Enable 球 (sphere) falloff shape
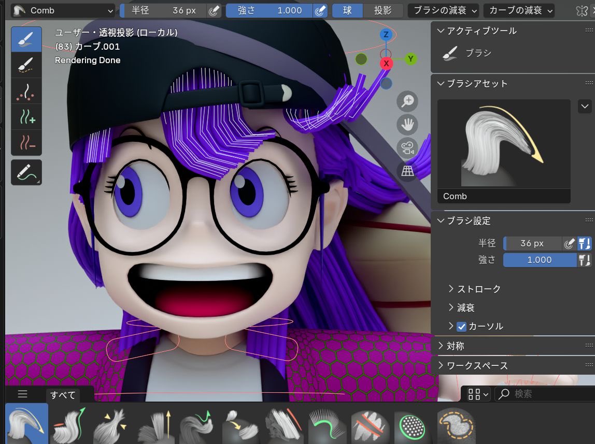 click(x=347, y=10)
